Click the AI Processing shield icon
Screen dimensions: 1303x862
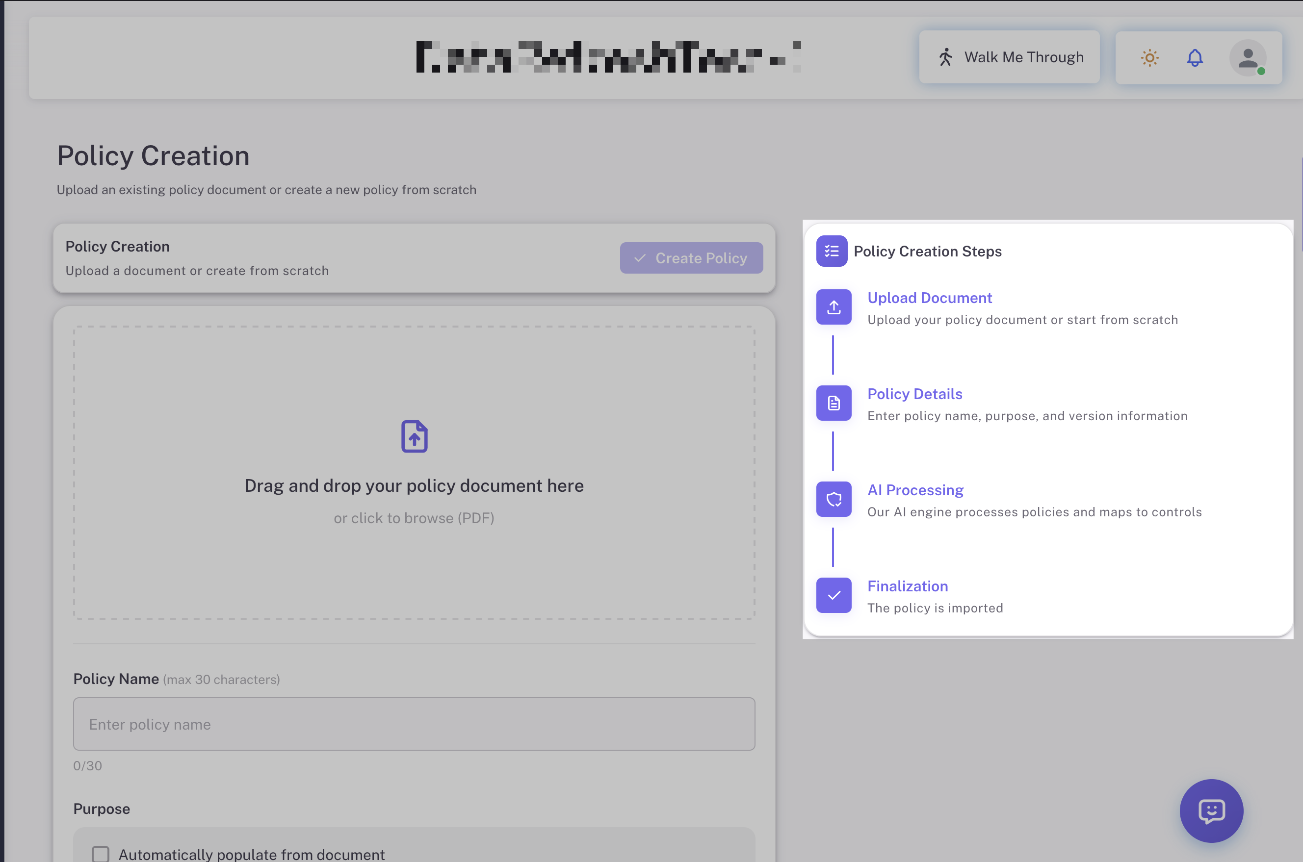pyautogui.click(x=834, y=499)
